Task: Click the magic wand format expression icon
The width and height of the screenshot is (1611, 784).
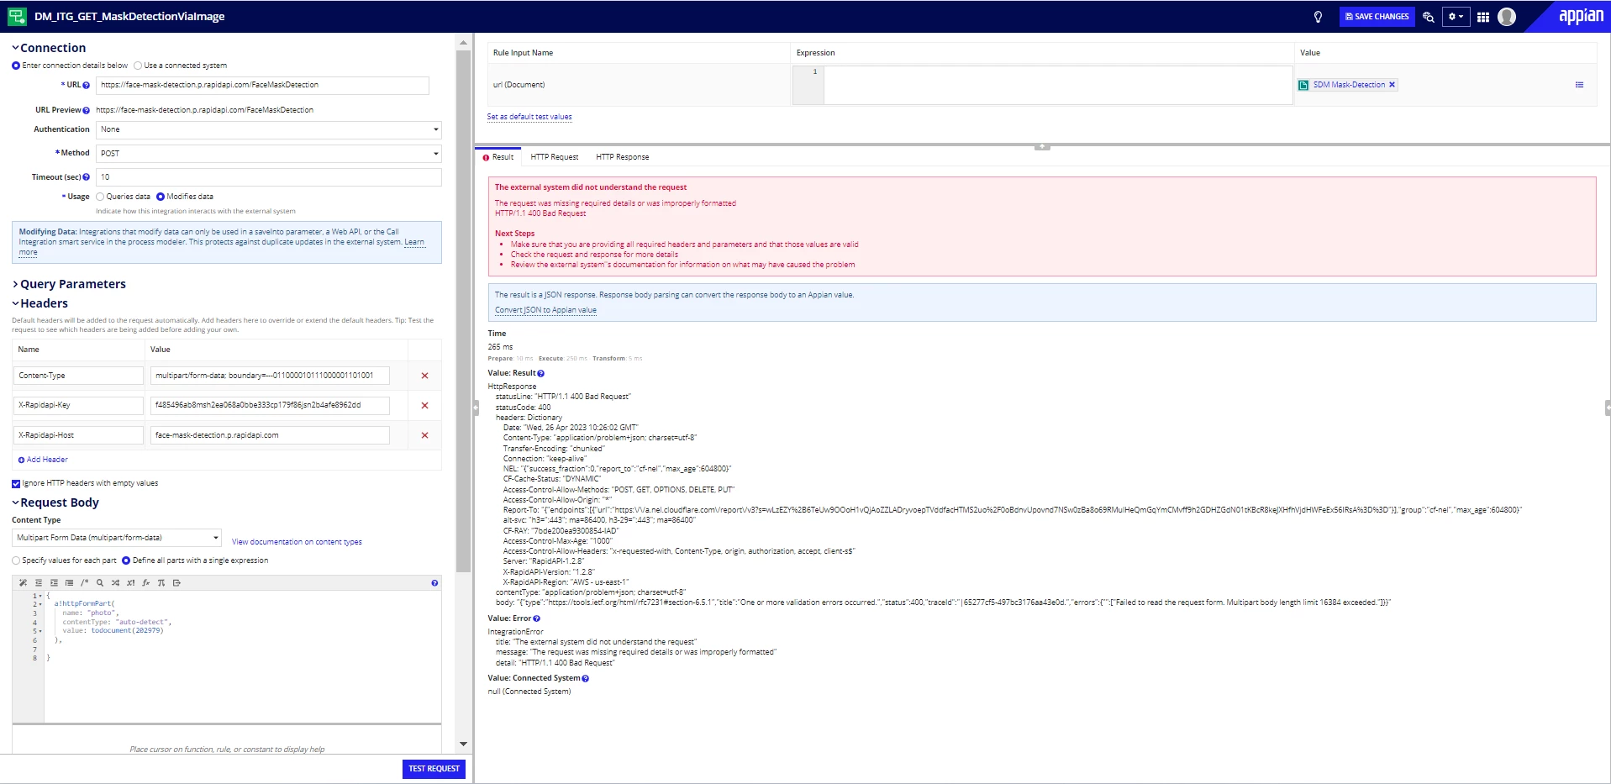Action: pos(23,582)
